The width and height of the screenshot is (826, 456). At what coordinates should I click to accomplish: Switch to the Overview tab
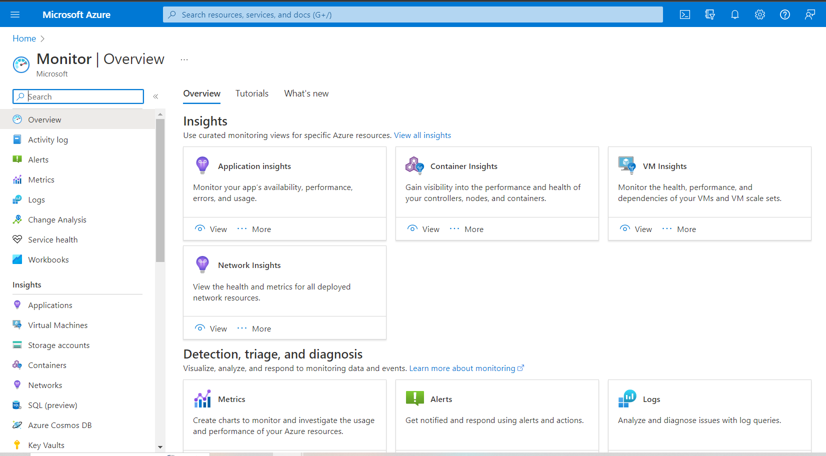pyautogui.click(x=201, y=93)
